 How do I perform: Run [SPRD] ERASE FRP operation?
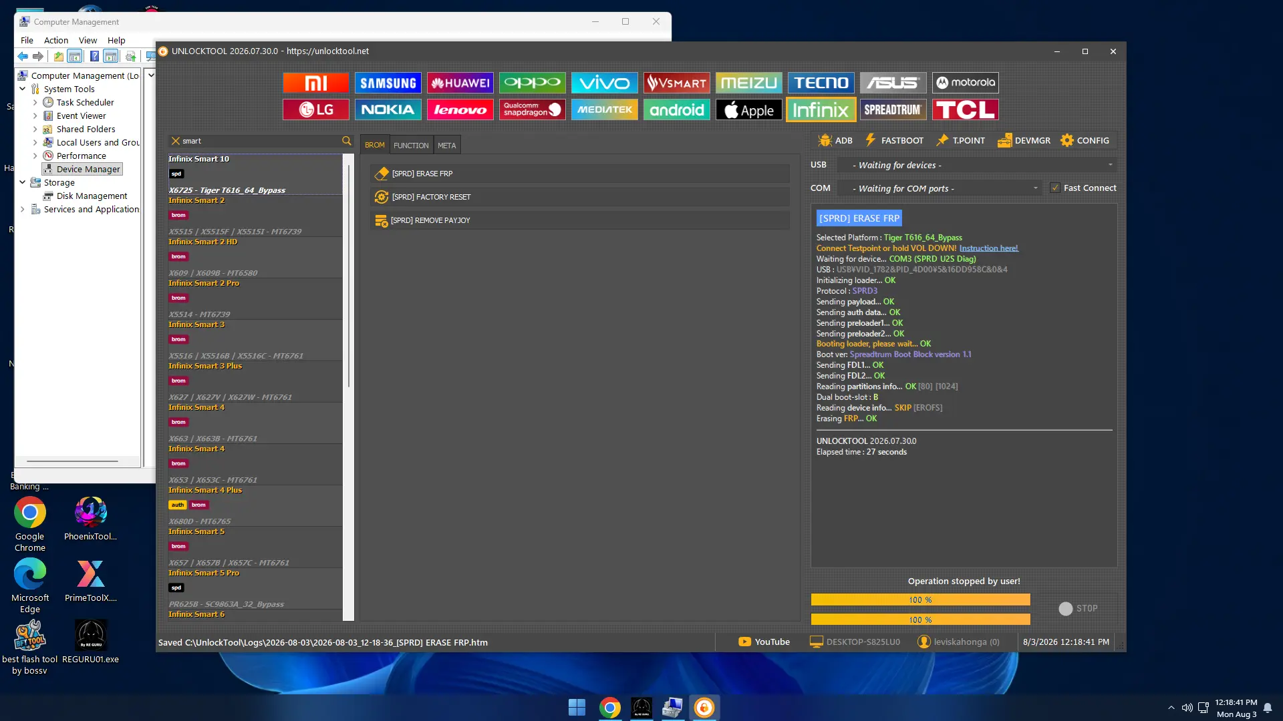pos(580,174)
